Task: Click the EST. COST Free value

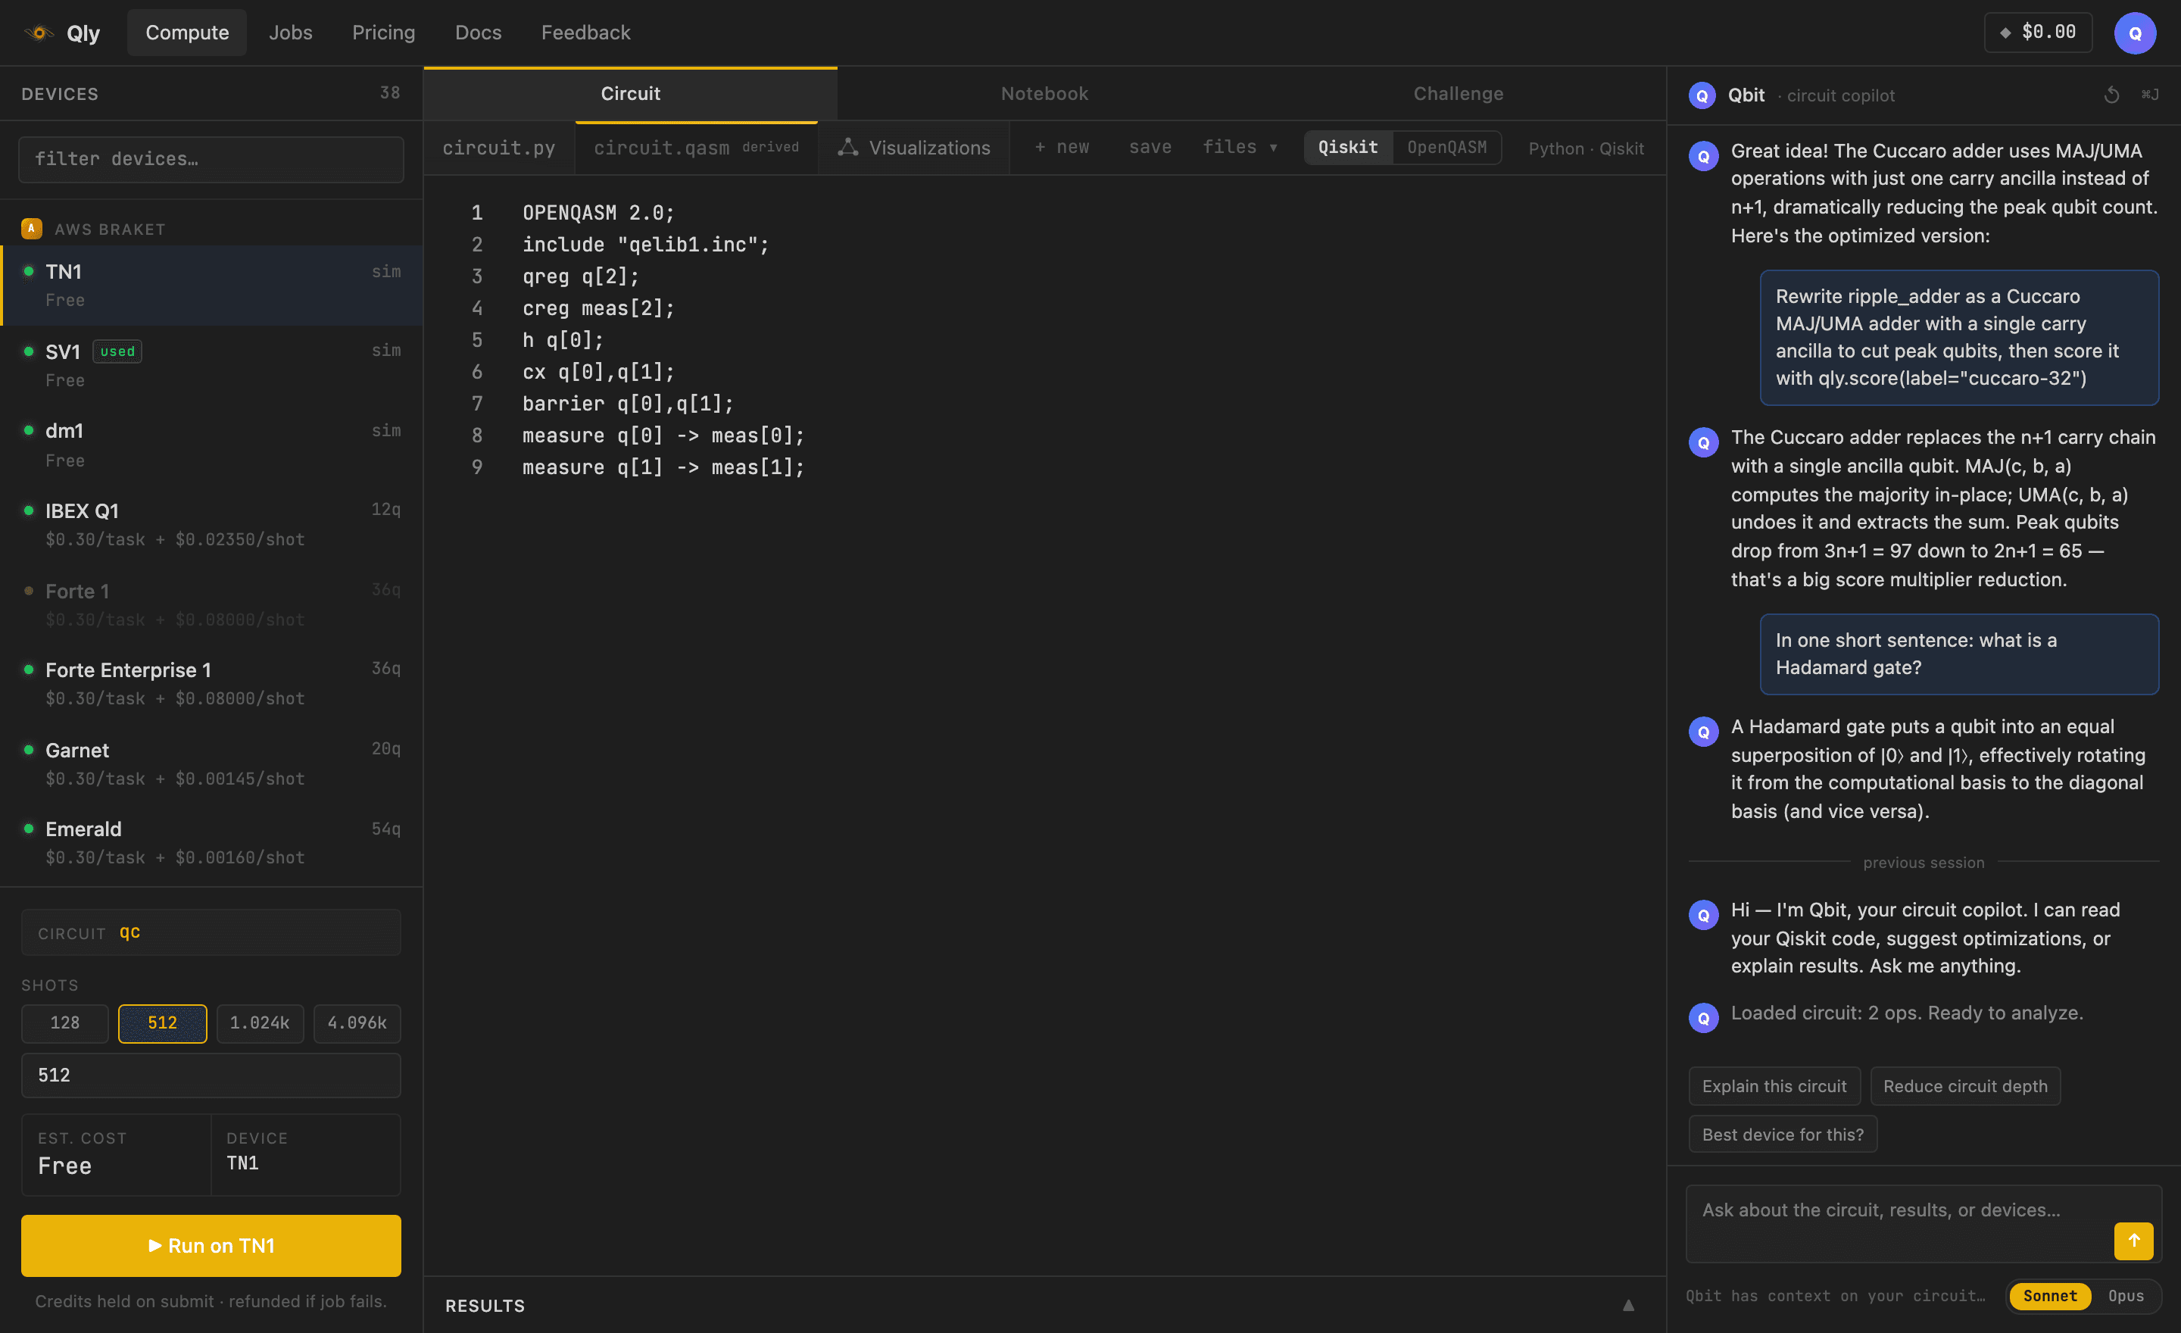Action: (64, 1166)
